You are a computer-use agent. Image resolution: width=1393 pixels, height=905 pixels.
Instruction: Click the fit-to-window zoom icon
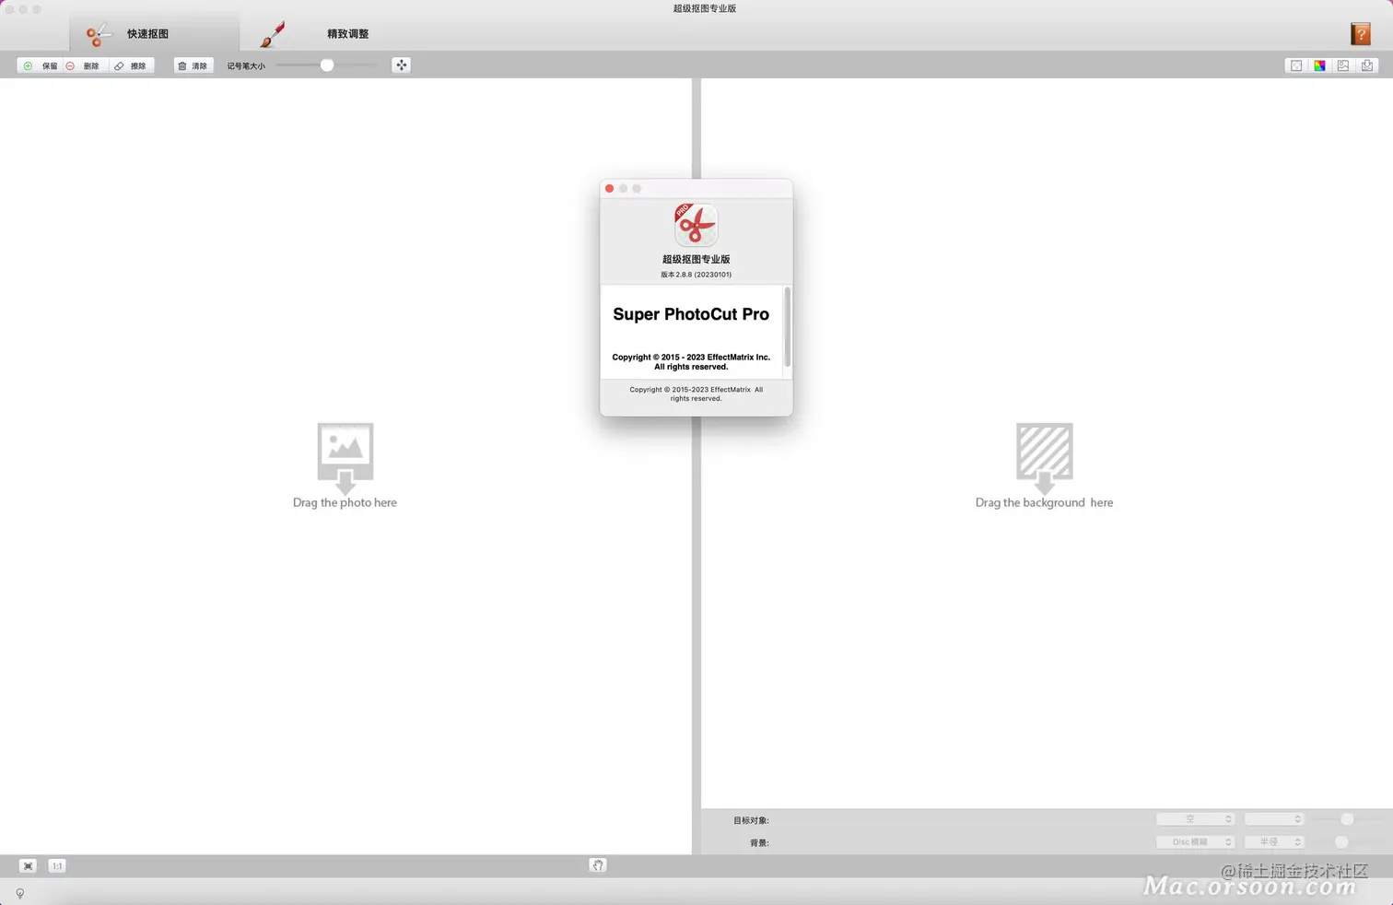tap(29, 865)
